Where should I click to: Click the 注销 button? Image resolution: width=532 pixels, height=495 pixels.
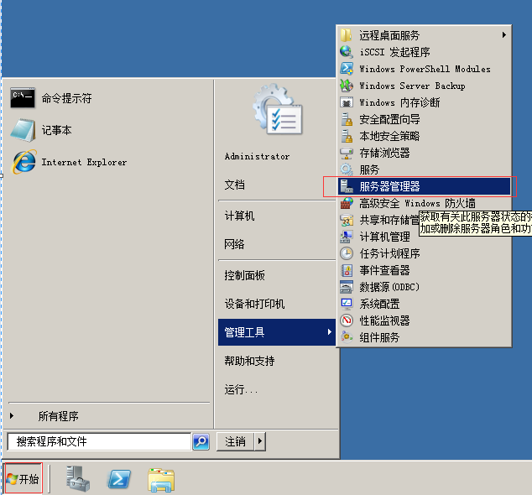point(235,441)
